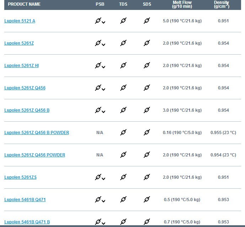Viewport: 245px width, 227px height.
Task: Open the Lupolen 5461B Q471 product link
Action: (25, 200)
